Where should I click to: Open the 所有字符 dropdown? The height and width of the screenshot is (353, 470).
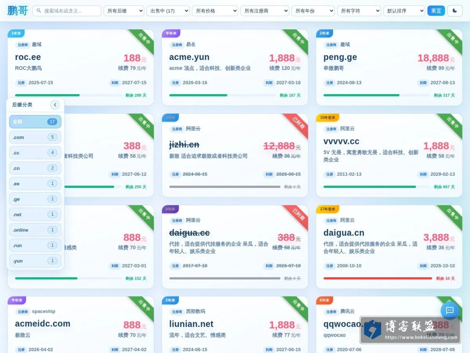(x=359, y=11)
